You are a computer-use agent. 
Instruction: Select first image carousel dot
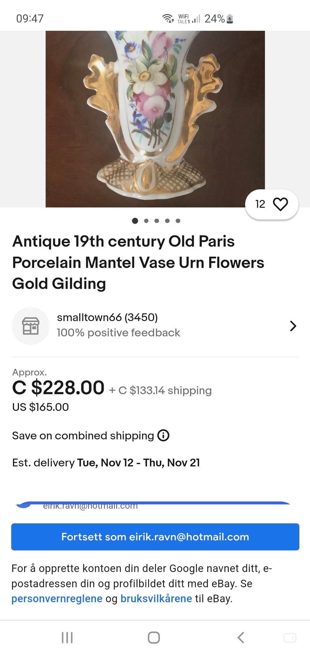[135, 221]
